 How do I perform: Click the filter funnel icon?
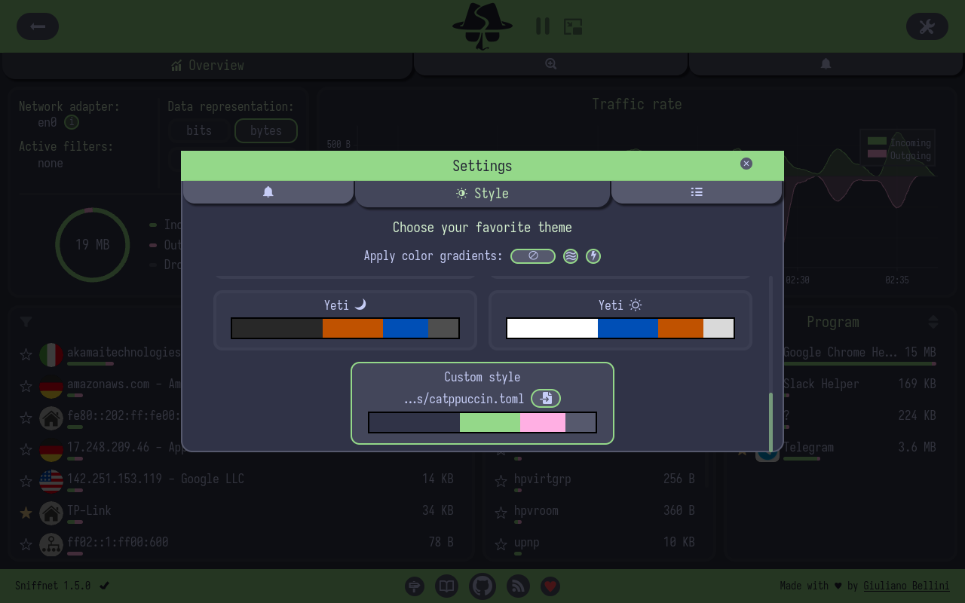pyautogui.click(x=26, y=322)
